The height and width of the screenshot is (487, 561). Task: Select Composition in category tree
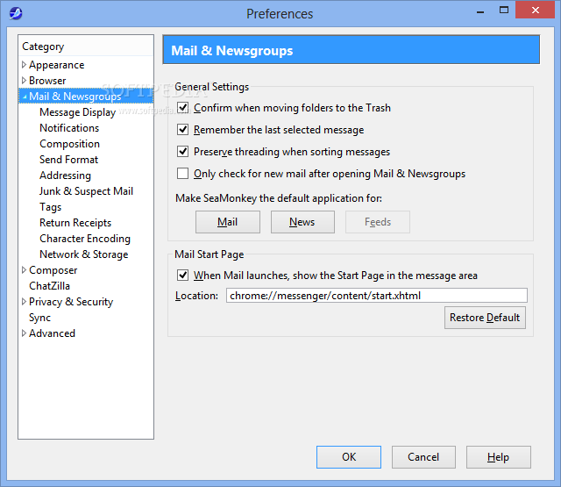70,144
